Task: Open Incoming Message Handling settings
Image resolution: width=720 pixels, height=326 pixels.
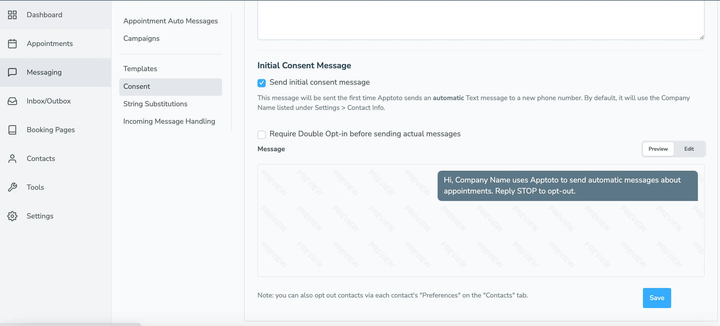Action: [x=169, y=121]
